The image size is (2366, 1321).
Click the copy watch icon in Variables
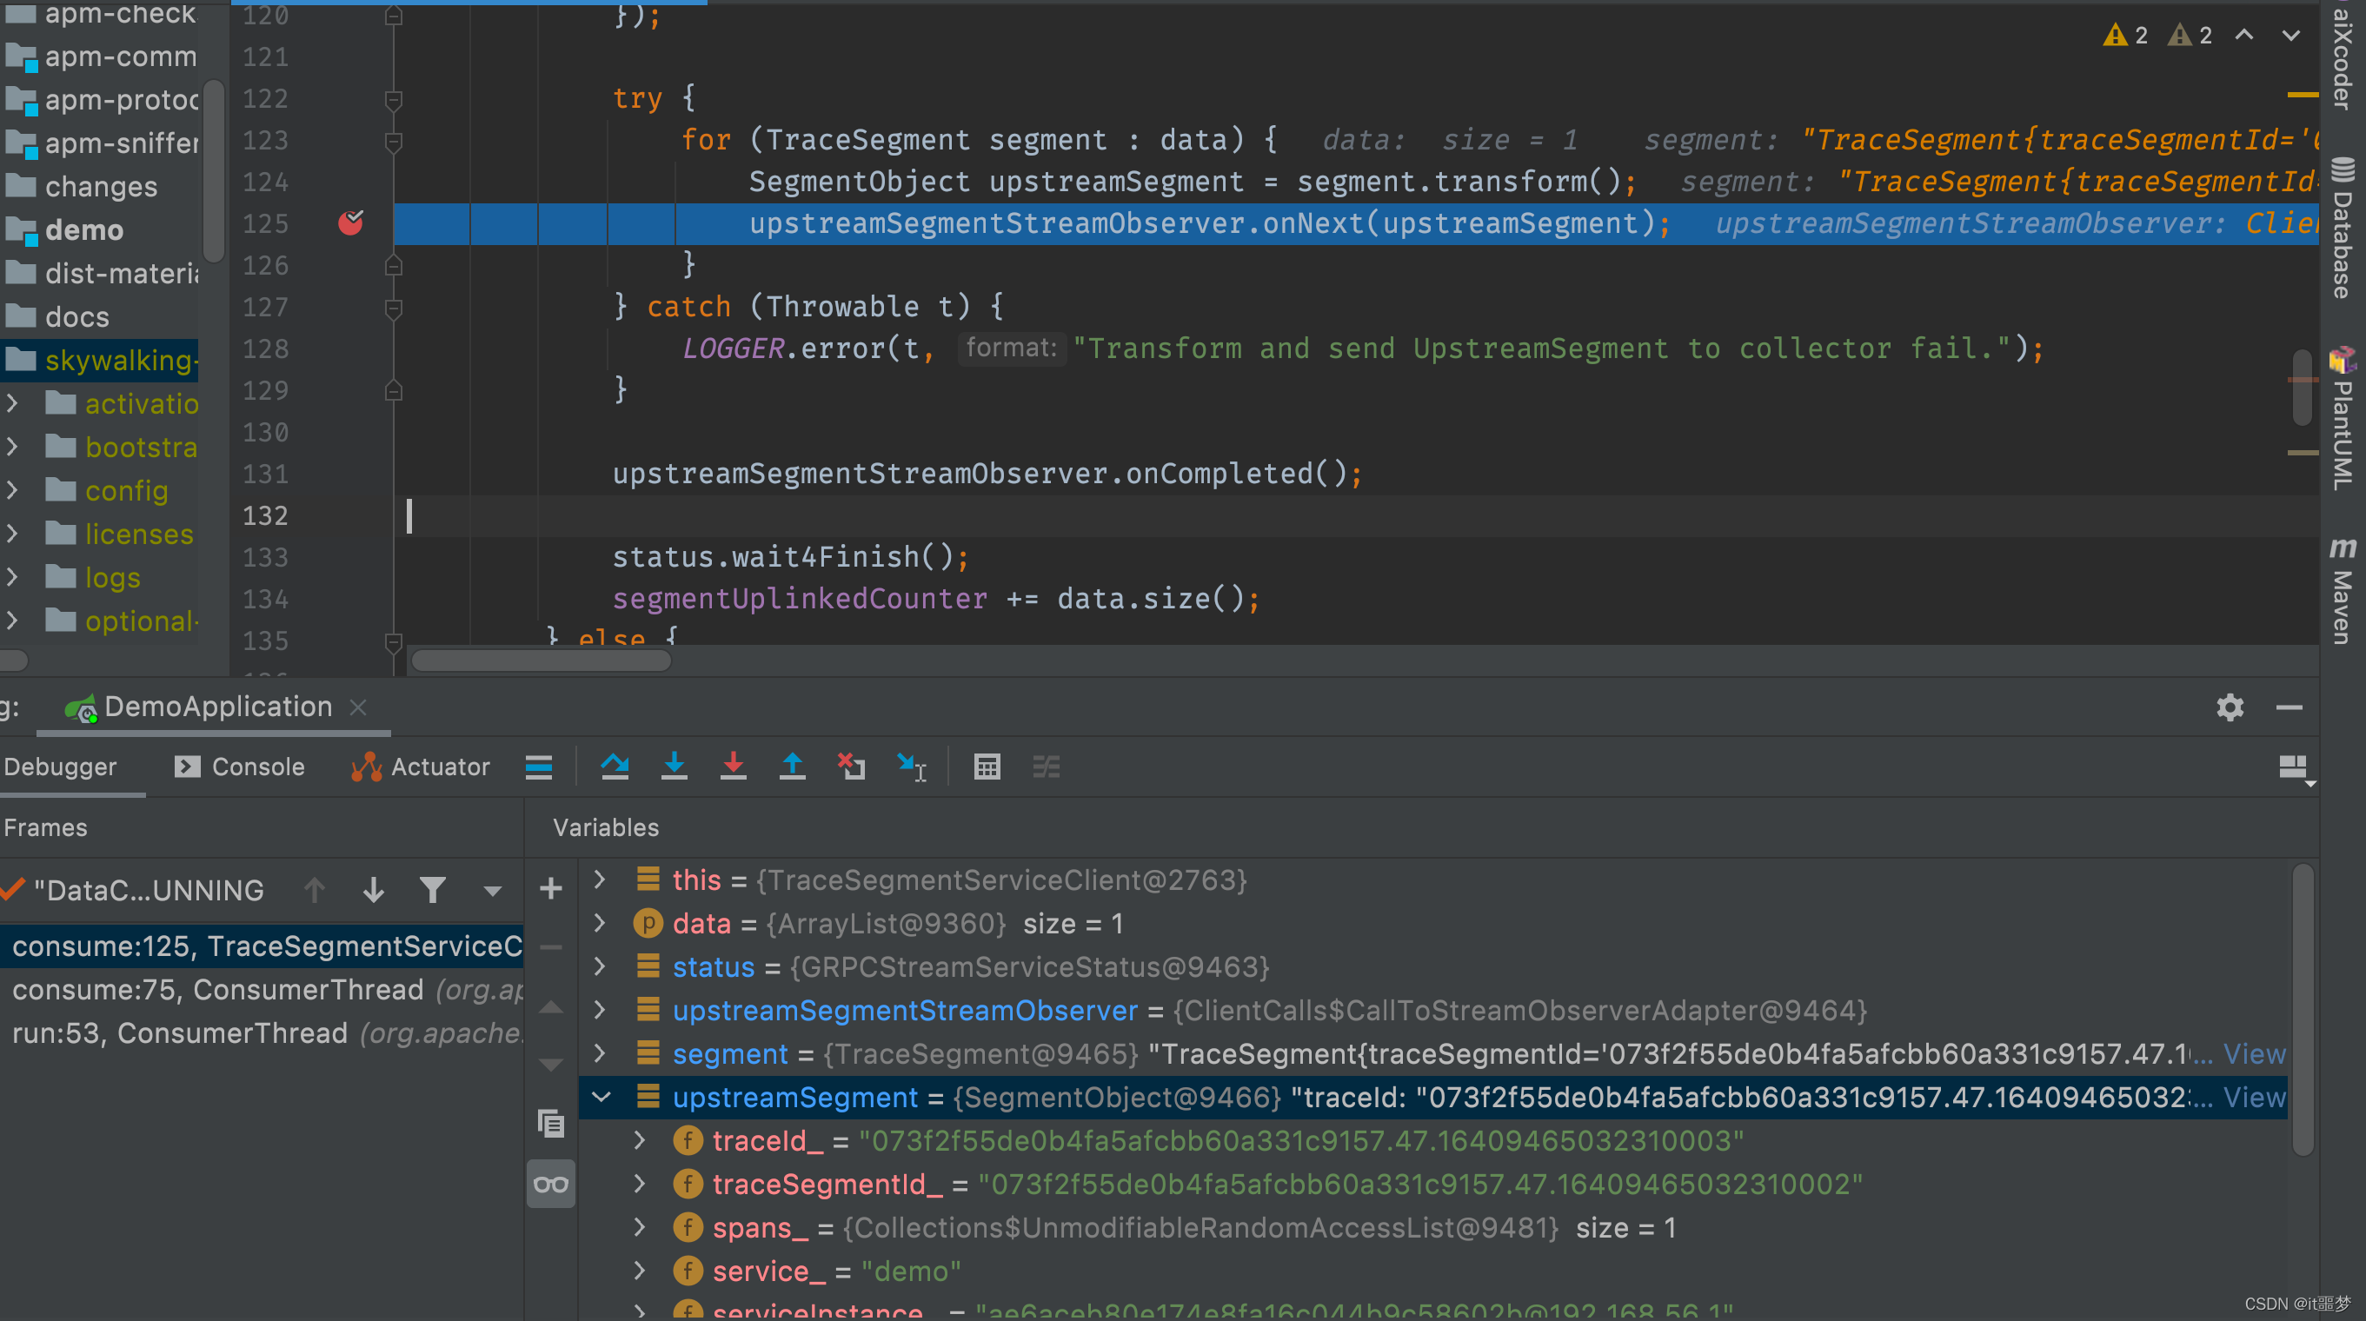pyautogui.click(x=550, y=1124)
